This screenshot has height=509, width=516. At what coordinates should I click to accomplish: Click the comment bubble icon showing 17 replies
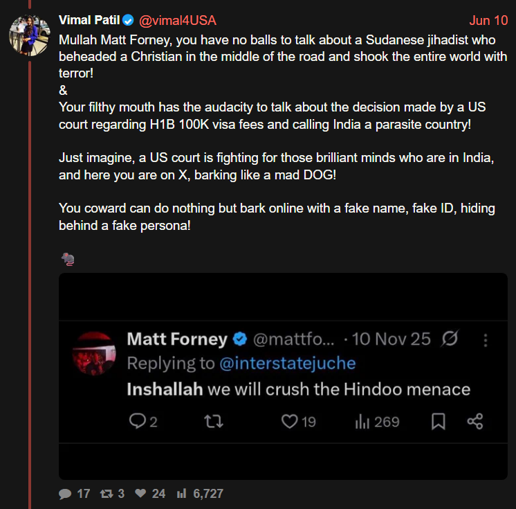pos(65,494)
